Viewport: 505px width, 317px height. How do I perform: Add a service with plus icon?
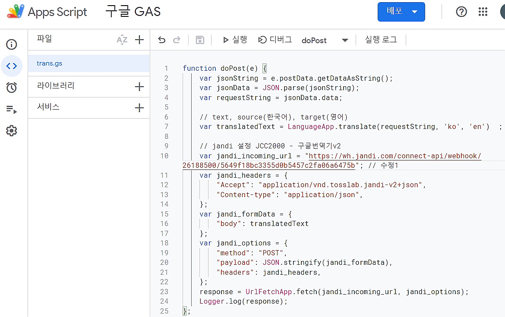[139, 108]
